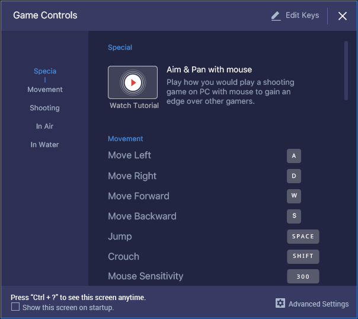Screen dimensions: 358x319
Task: Click the vertical scrollbar of controls list
Action: [346, 71]
